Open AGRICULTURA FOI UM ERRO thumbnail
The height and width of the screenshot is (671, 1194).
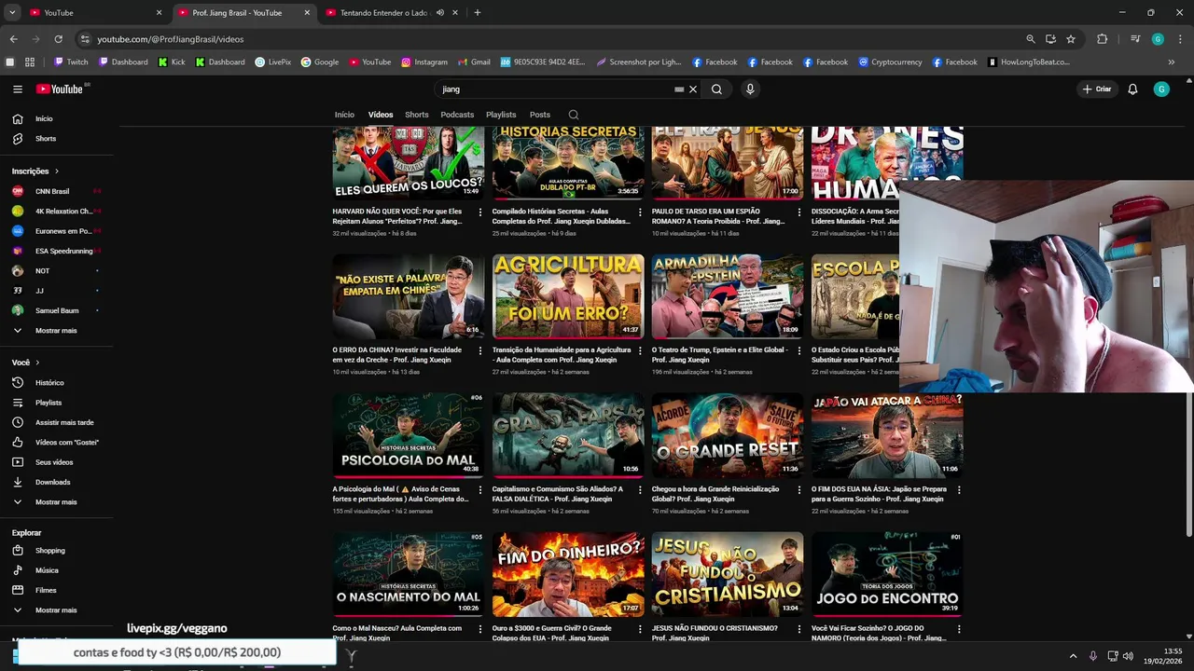(x=568, y=296)
